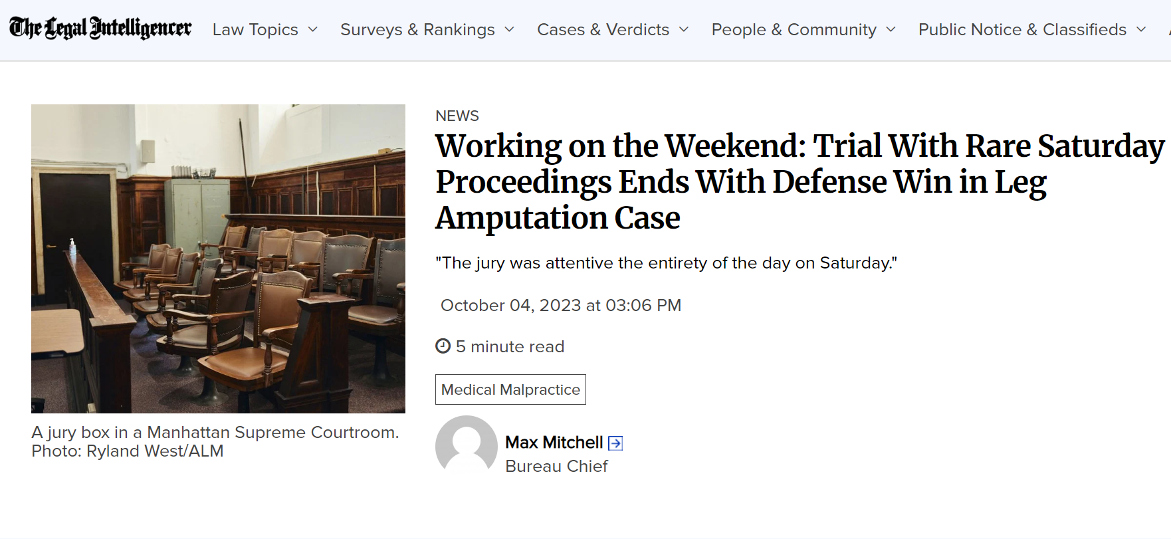Expand the Cases & Verdicts chevron
1171x539 pixels.
[x=684, y=29]
